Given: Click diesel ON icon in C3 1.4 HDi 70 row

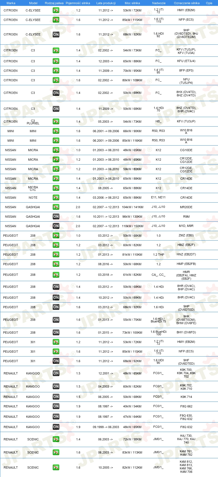Looking at the screenshot, I should point(56,109).
